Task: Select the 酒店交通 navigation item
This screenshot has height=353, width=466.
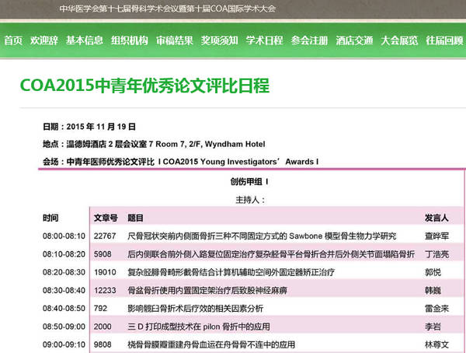Action: [x=355, y=40]
